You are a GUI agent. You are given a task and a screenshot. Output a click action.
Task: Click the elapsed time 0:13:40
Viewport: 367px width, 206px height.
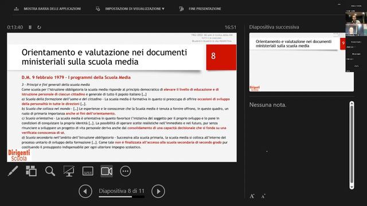15,27
